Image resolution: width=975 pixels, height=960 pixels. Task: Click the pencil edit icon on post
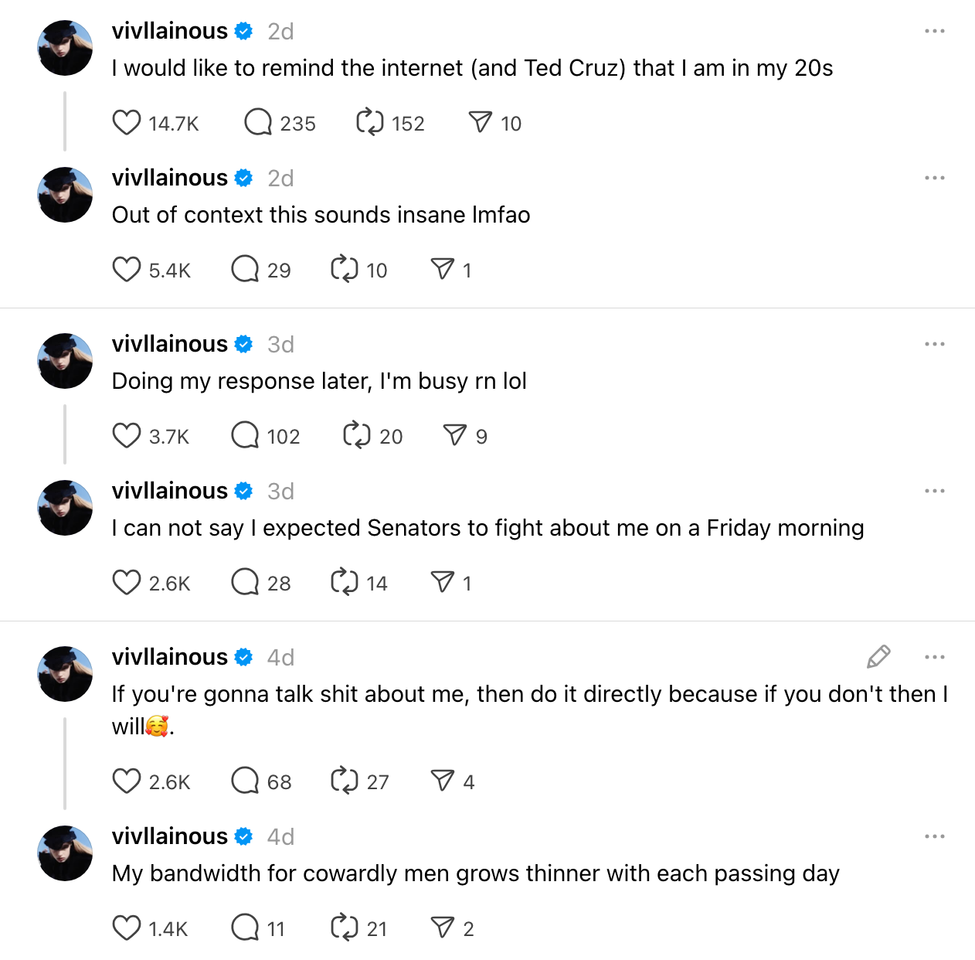pos(878,657)
